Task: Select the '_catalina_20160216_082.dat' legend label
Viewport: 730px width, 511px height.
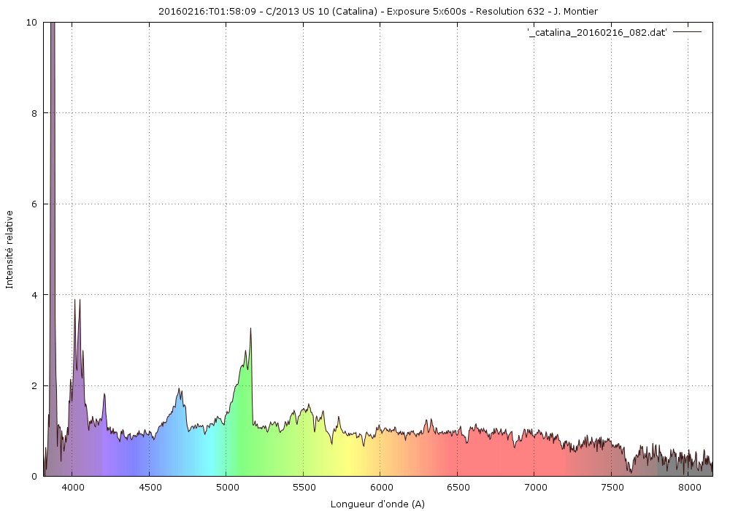Action: [x=596, y=33]
